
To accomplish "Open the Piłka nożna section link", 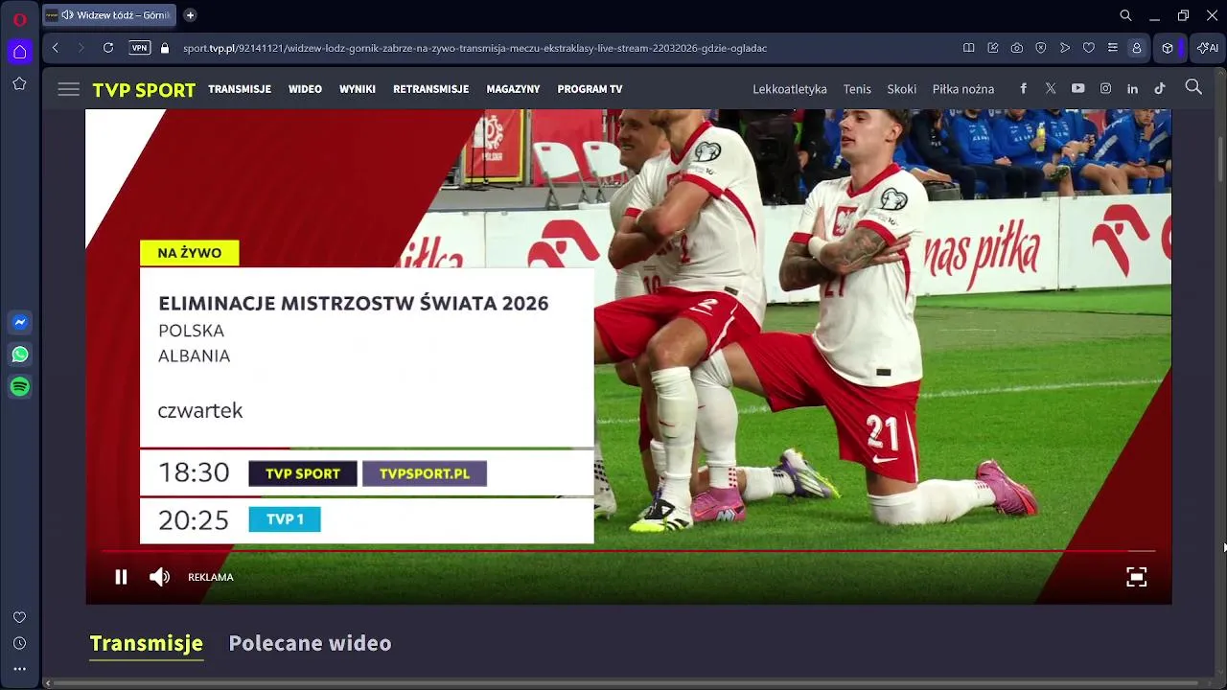I will [x=963, y=89].
